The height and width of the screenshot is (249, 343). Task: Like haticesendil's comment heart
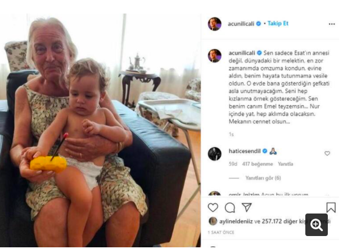(x=327, y=153)
